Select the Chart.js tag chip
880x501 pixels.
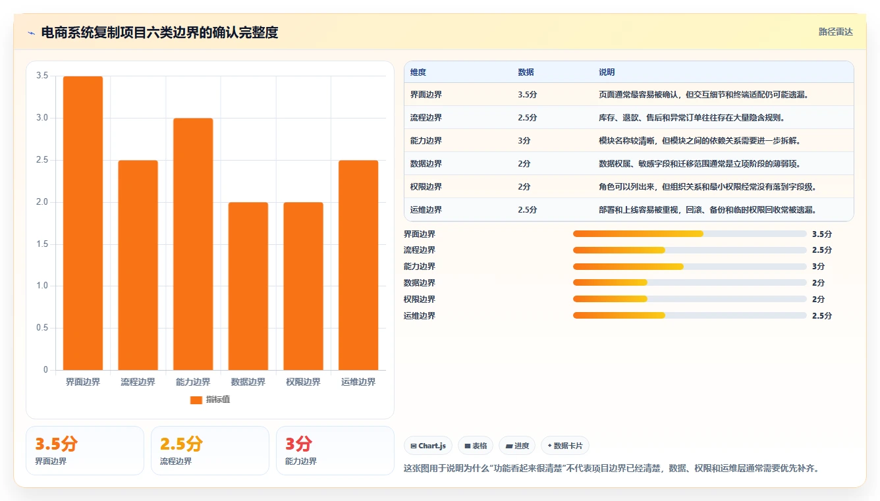[428, 446]
